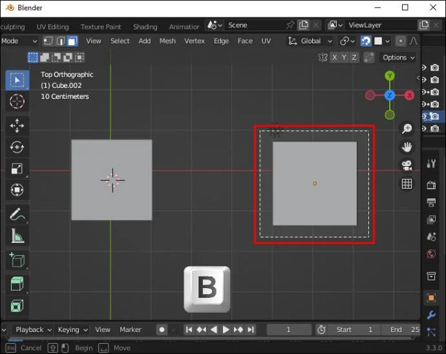446x354 pixels.
Task: Toggle snapping magnet button
Action: click(366, 41)
